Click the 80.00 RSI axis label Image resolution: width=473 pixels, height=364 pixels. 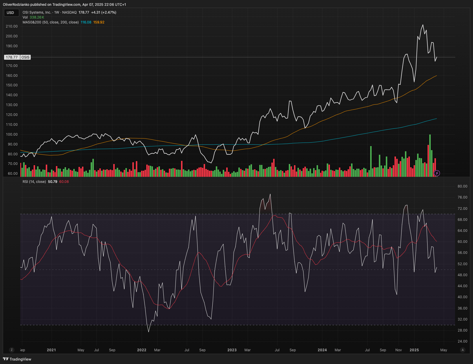click(462, 186)
